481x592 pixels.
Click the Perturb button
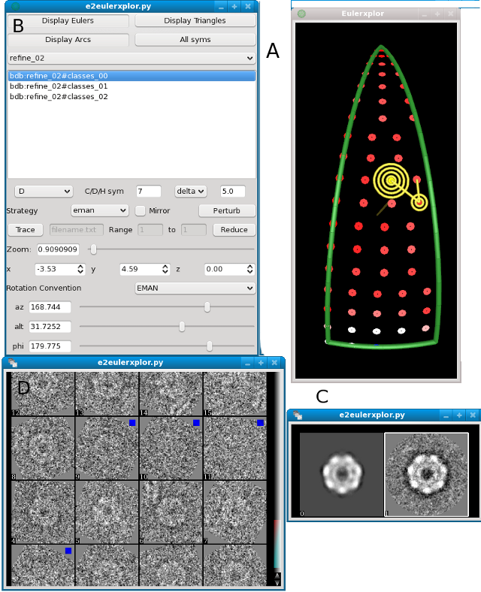(227, 210)
